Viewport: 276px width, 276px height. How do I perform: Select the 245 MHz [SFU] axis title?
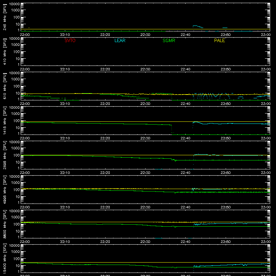pyautogui.click(x=5, y=17)
